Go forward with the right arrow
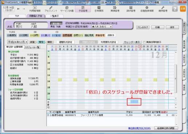The height and width of the screenshot is (134, 188). [x=24, y=9]
